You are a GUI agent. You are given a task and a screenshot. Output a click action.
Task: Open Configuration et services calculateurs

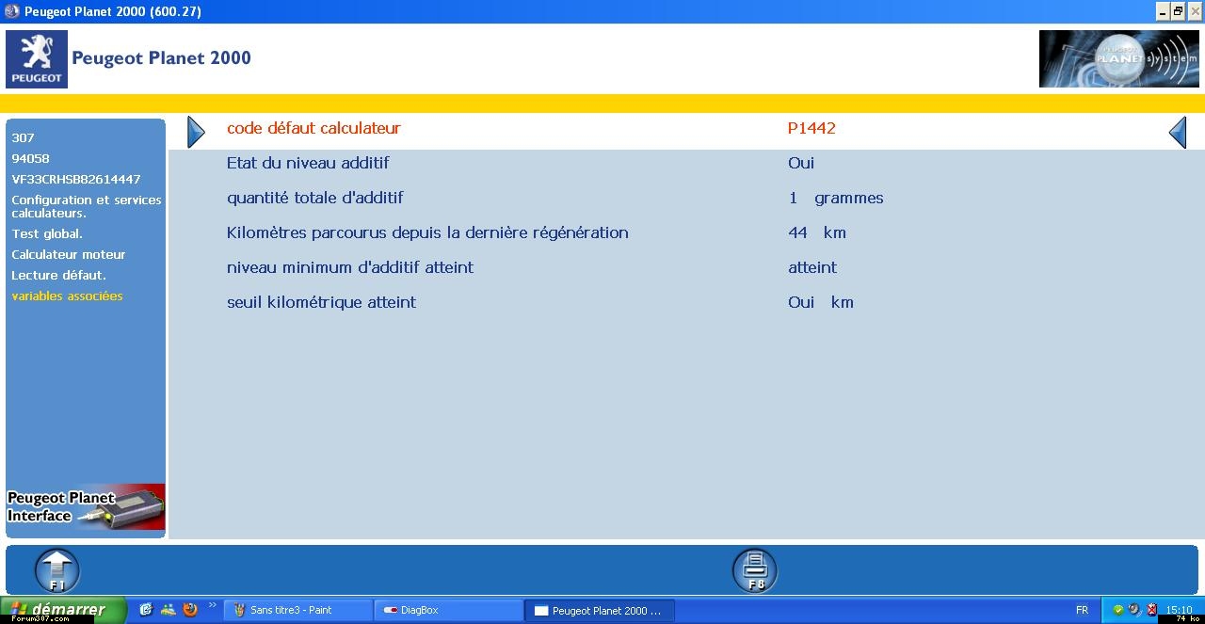pos(86,206)
